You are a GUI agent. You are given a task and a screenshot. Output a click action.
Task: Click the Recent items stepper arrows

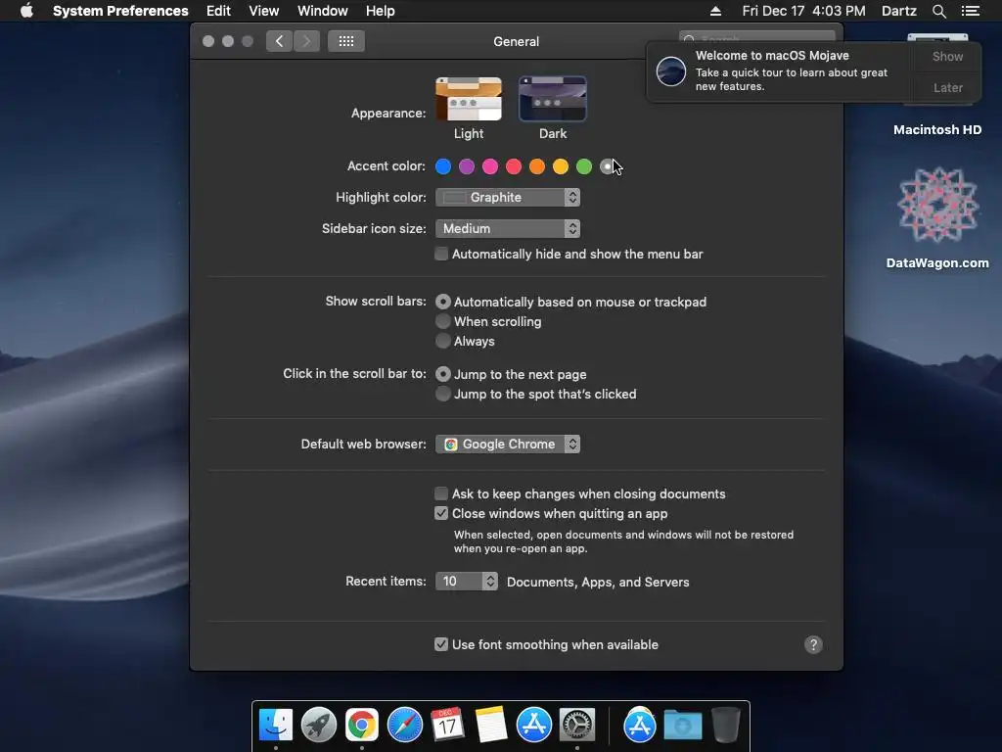(x=490, y=582)
